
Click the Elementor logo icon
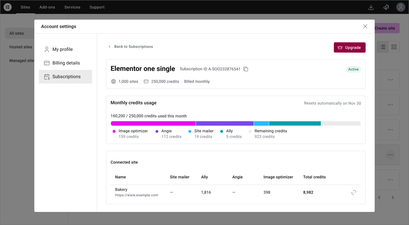tap(8, 7)
